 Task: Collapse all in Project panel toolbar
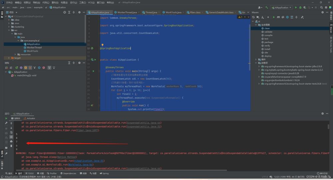click(x=74, y=12)
